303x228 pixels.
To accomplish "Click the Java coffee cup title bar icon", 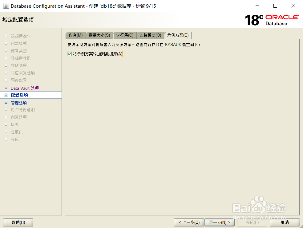I will tap(6, 6).
